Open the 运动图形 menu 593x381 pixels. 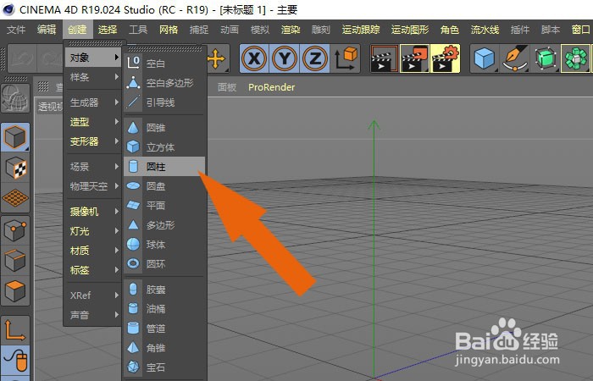pyautogui.click(x=410, y=30)
